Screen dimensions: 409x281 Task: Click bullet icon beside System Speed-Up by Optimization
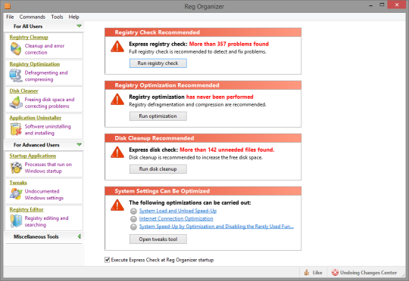133,227
